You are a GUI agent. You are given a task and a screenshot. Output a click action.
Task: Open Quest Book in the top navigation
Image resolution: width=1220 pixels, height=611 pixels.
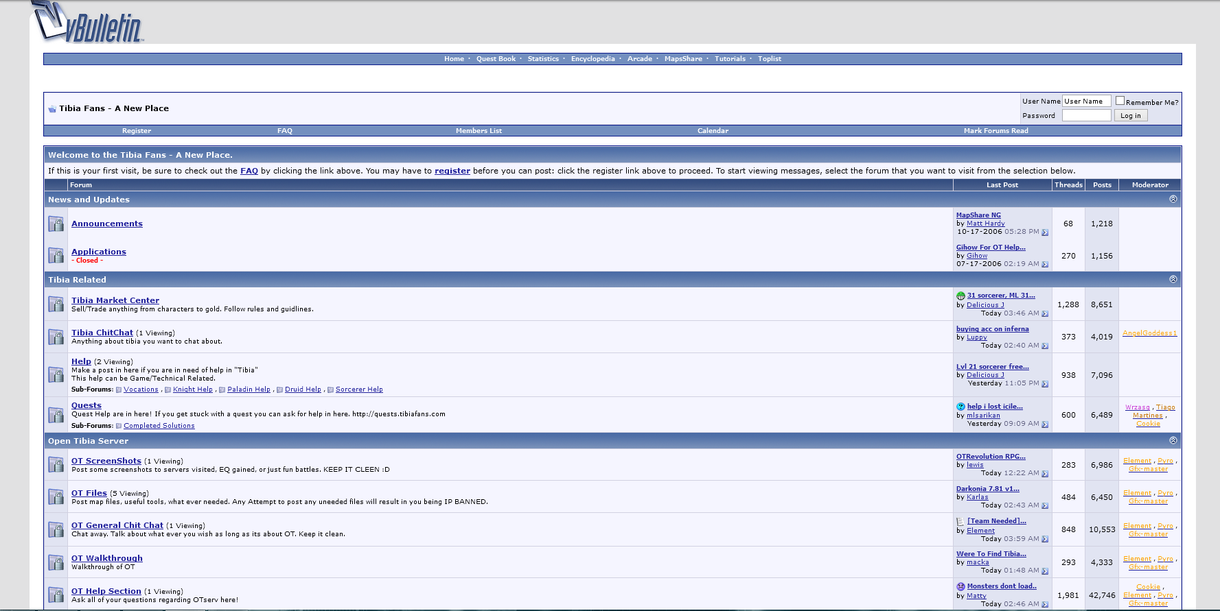pos(496,59)
